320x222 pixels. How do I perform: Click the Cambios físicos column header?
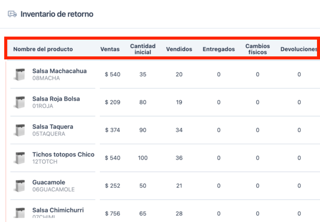click(258, 49)
